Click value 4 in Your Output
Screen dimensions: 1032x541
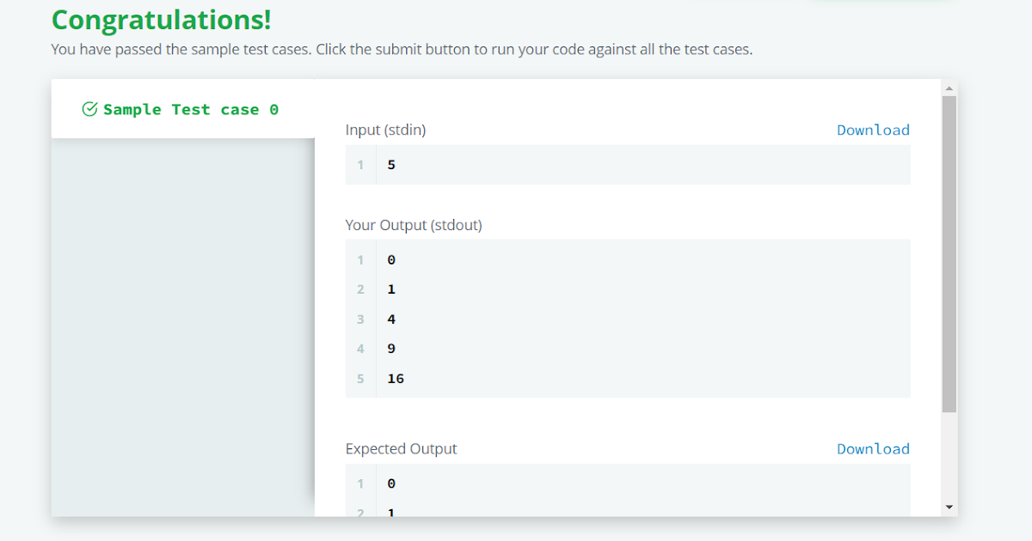pos(391,319)
